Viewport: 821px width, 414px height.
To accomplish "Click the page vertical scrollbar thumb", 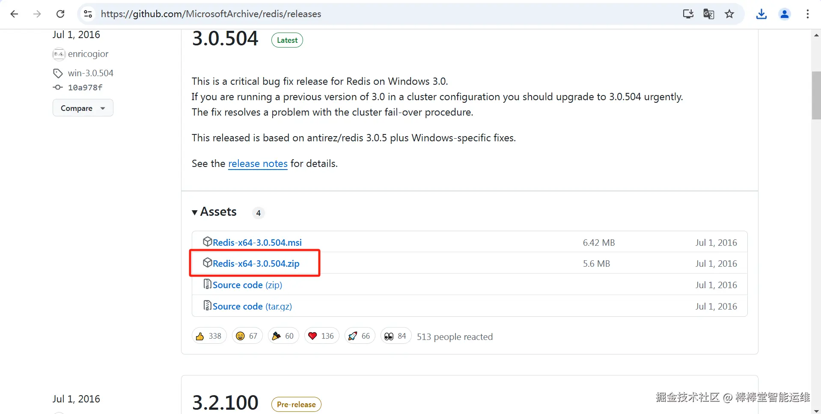I will [816, 95].
